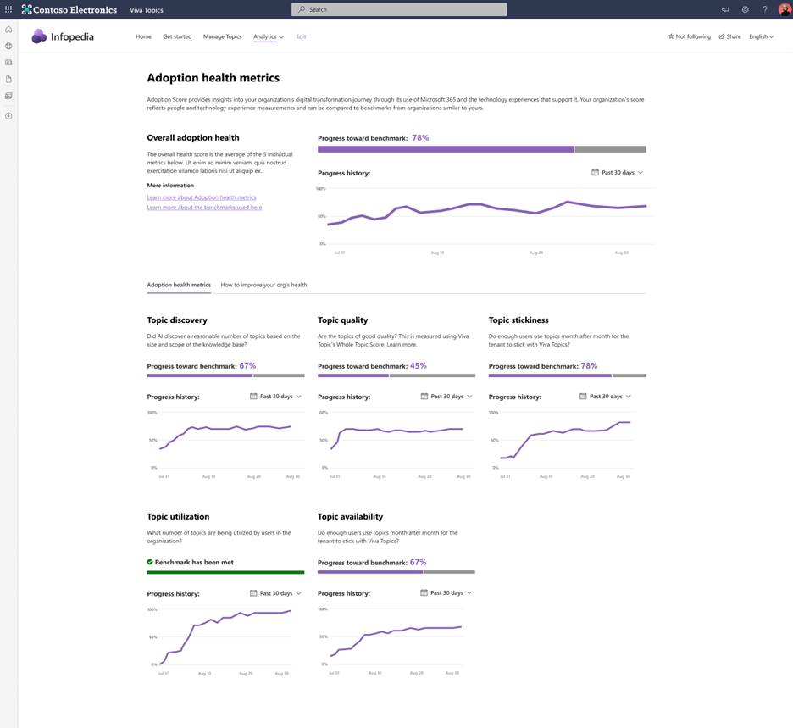The image size is (793, 728).
Task: Open the app launcher waffle icon
Action: [8, 9]
